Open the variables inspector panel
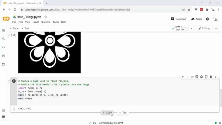 [3, 56]
